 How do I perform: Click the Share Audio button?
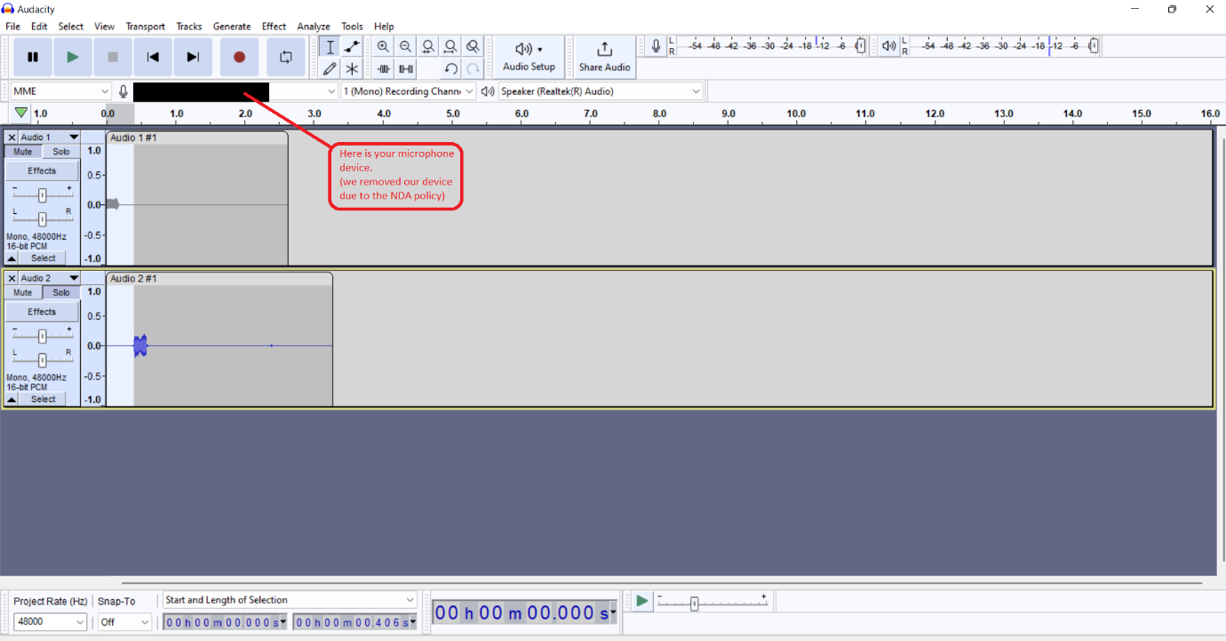604,57
